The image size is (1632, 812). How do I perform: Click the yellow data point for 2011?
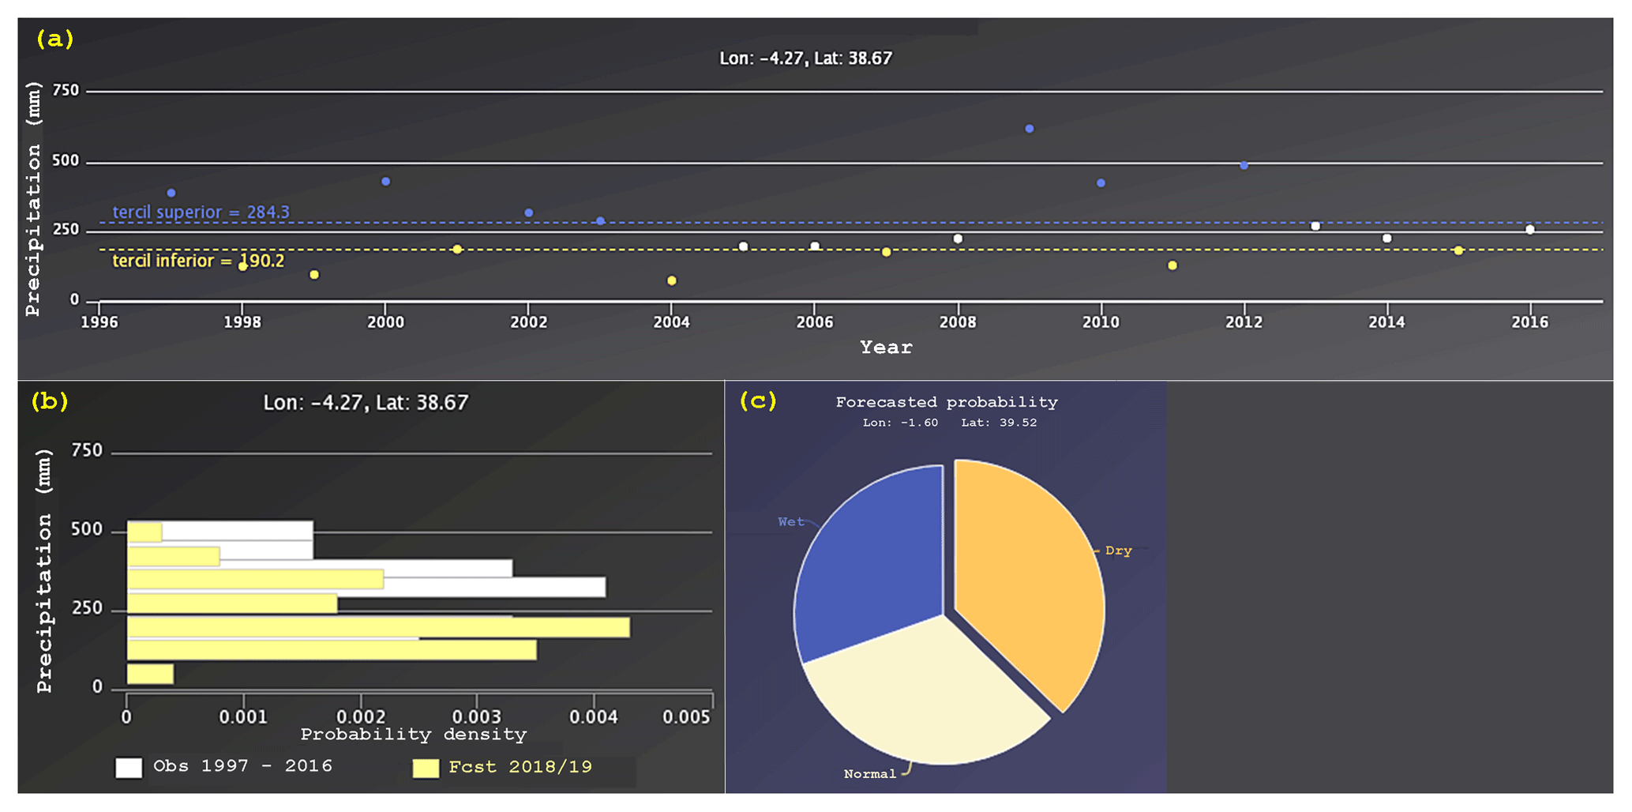point(1172,265)
